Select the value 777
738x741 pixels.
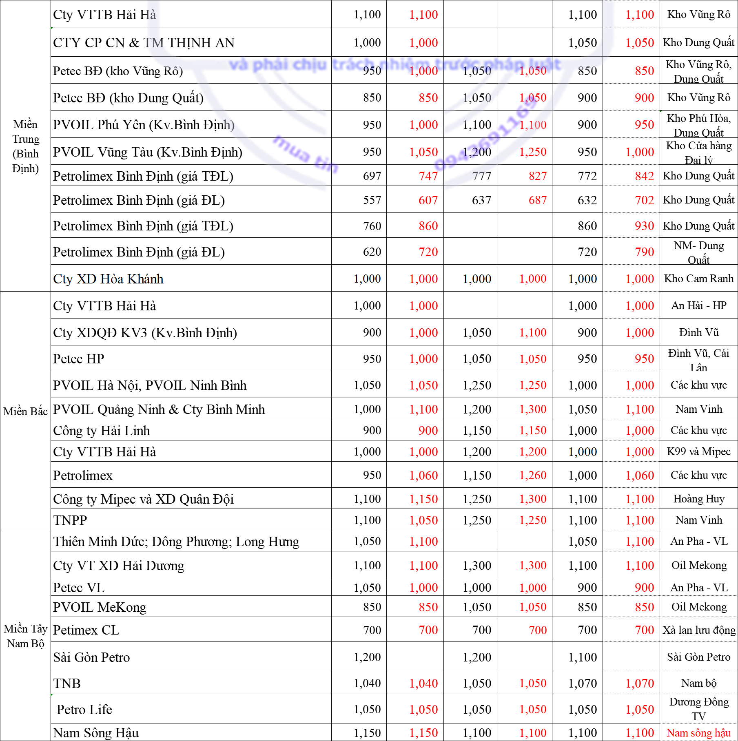[x=481, y=176]
